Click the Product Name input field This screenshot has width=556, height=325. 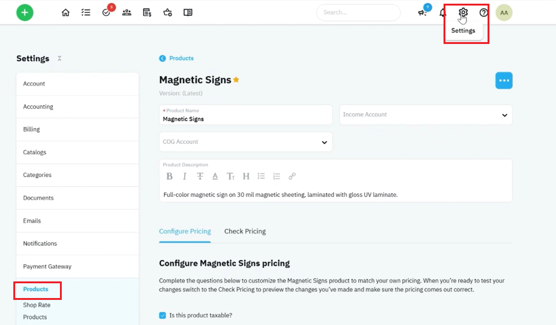246,115
